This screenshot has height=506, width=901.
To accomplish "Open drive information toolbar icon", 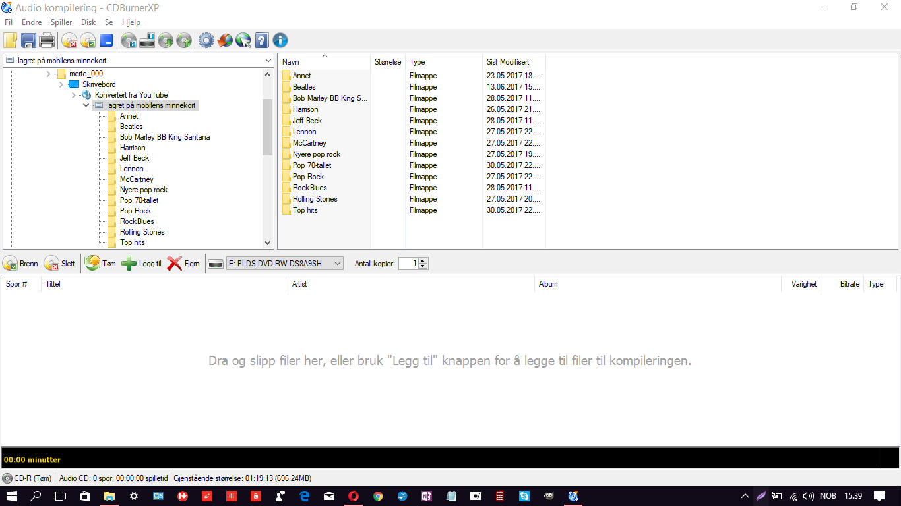I will pyautogui.click(x=147, y=41).
